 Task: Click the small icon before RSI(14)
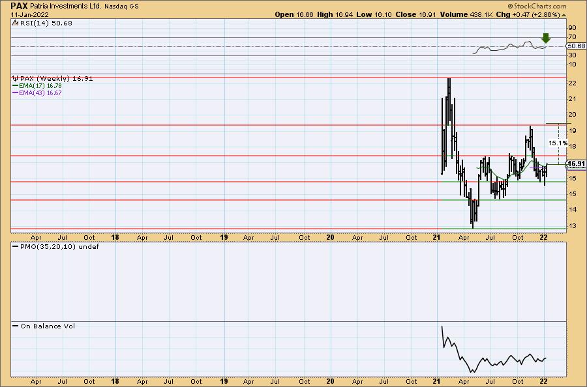click(x=16, y=23)
